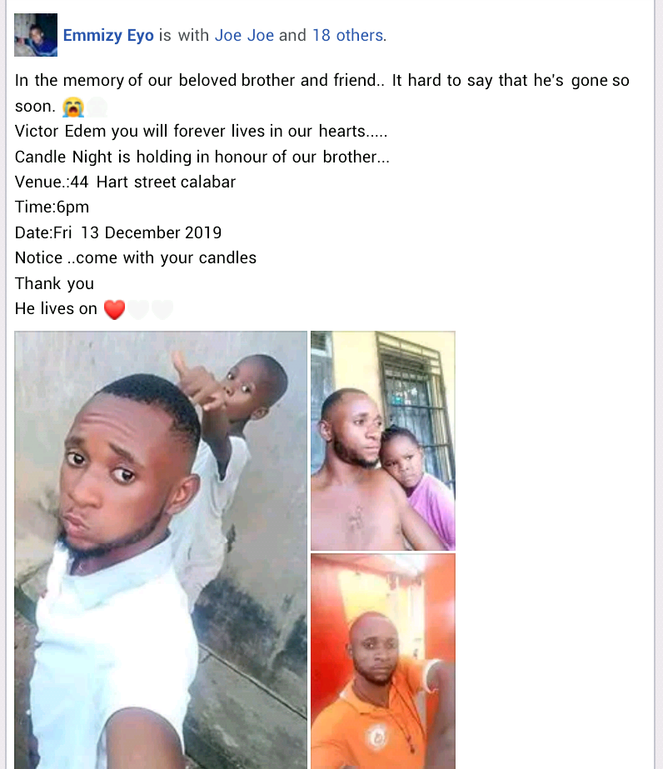This screenshot has height=769, width=663.
Task: Click the 'Date:Fri 13 December 2019' text
Action: [x=118, y=232]
